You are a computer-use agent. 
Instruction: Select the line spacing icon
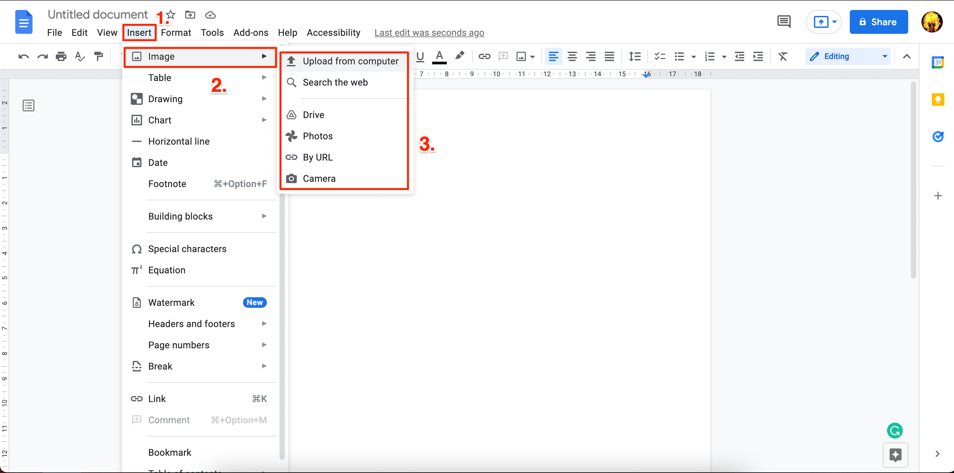635,56
